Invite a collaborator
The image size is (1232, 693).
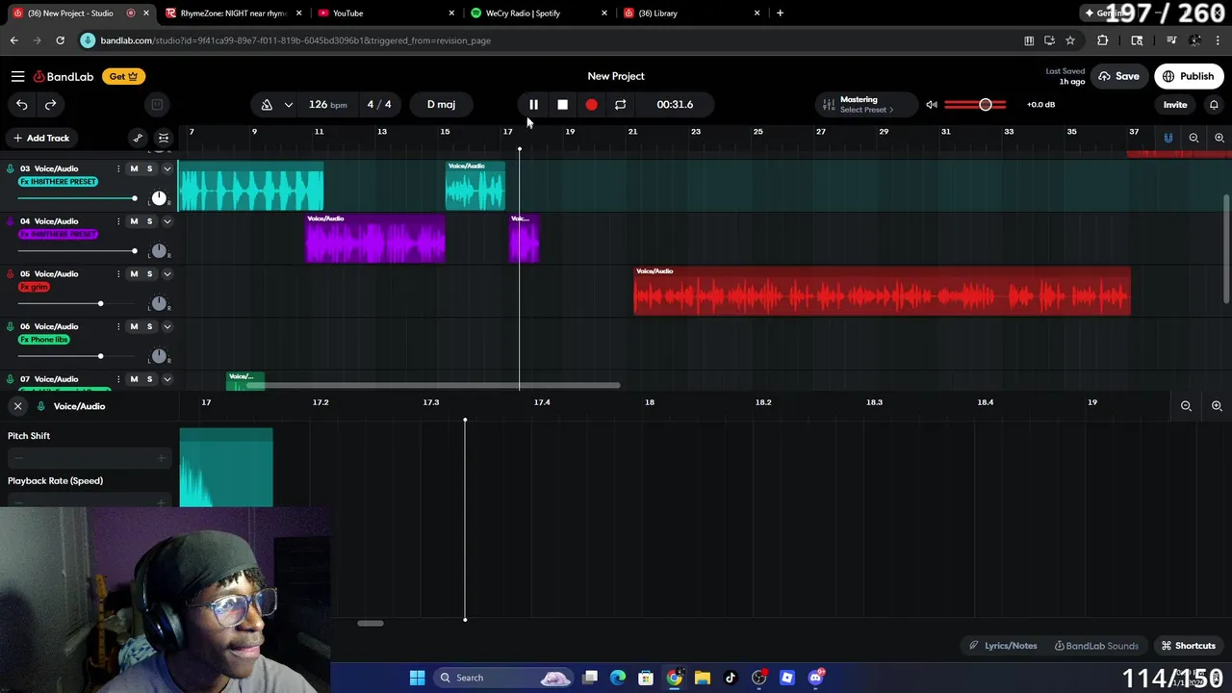tap(1174, 104)
